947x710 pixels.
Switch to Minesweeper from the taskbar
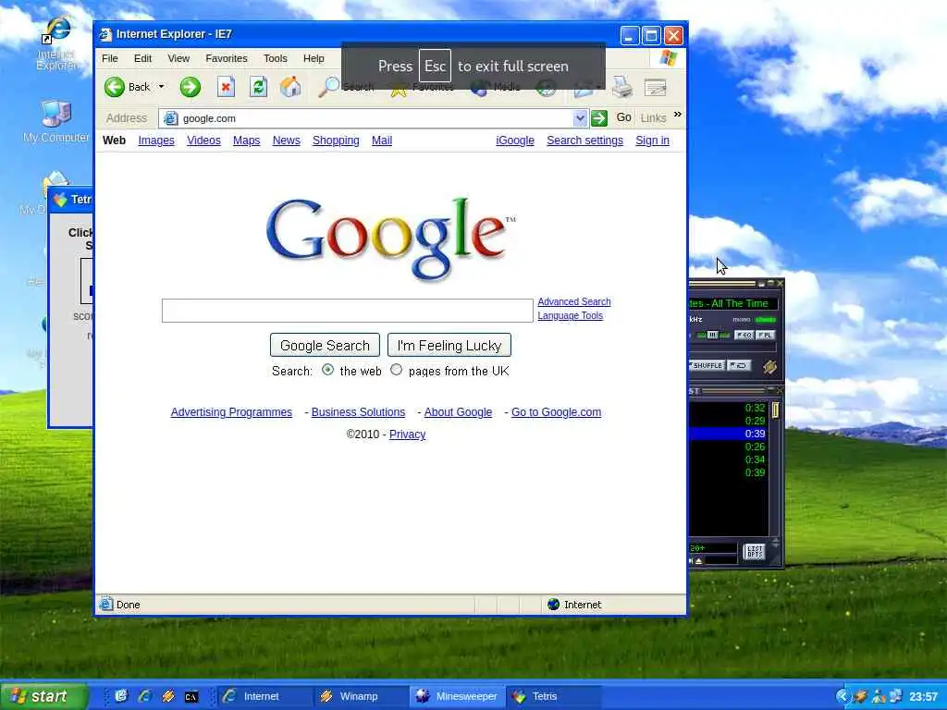(x=457, y=696)
